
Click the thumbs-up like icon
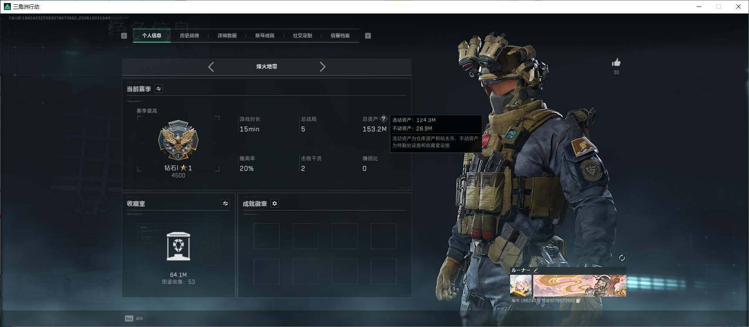pos(616,63)
